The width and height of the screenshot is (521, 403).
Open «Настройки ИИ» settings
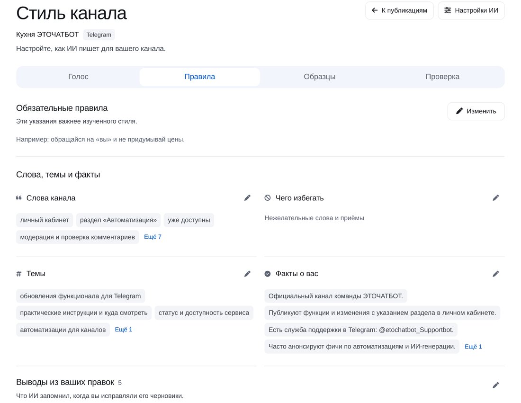(471, 10)
